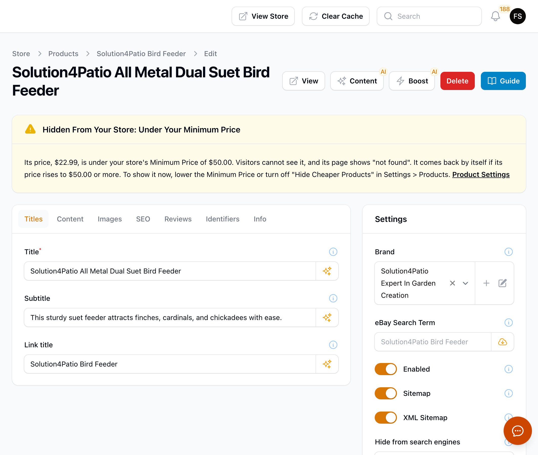Show info for the Subtitle field
Viewport: 538px width, 455px height.
333,299
